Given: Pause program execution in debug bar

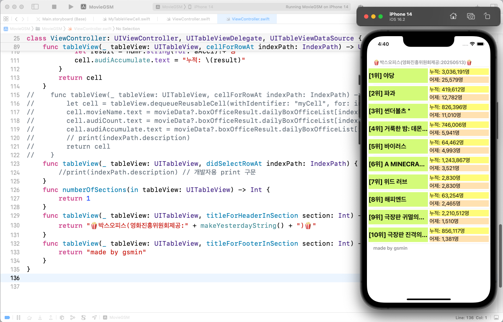Looking at the screenshot, I should [18, 317].
